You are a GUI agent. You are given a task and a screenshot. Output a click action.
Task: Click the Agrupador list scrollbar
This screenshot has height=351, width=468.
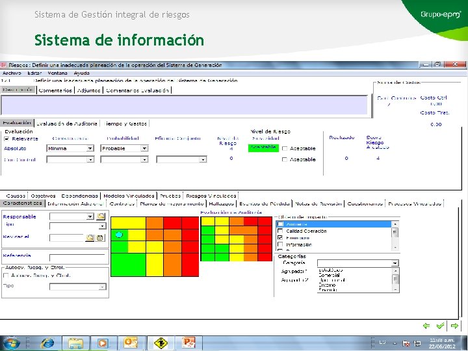pos(395,280)
